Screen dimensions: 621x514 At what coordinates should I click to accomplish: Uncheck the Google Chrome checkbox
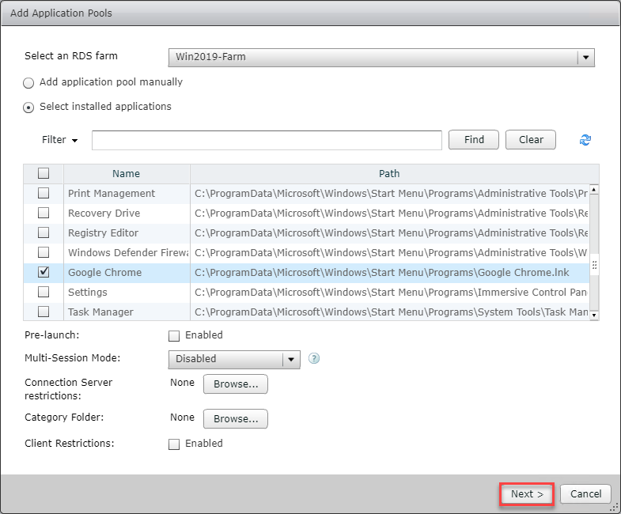44,272
